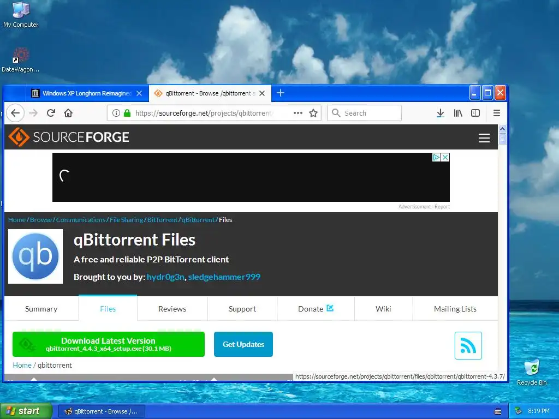This screenshot has height=419, width=559.
Task: Open the DataWagon desktop shortcut
Action: pyautogui.click(x=21, y=60)
